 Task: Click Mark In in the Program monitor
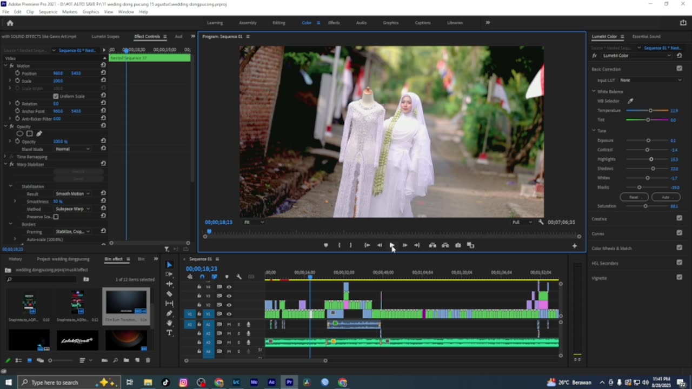339,245
